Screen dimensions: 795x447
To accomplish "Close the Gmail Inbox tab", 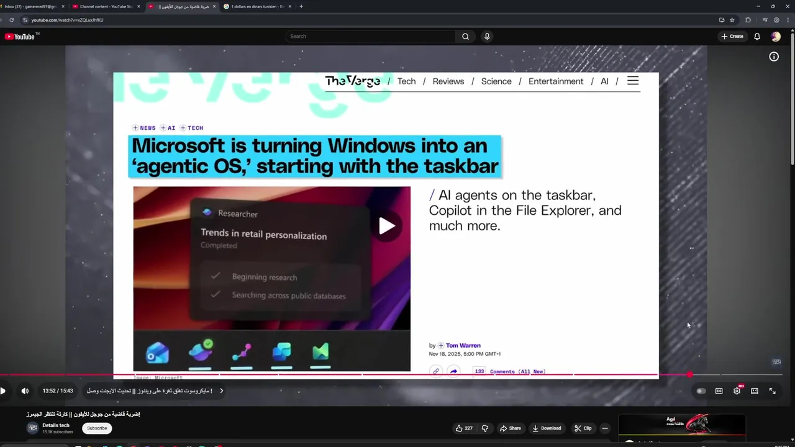I will tap(63, 6).
